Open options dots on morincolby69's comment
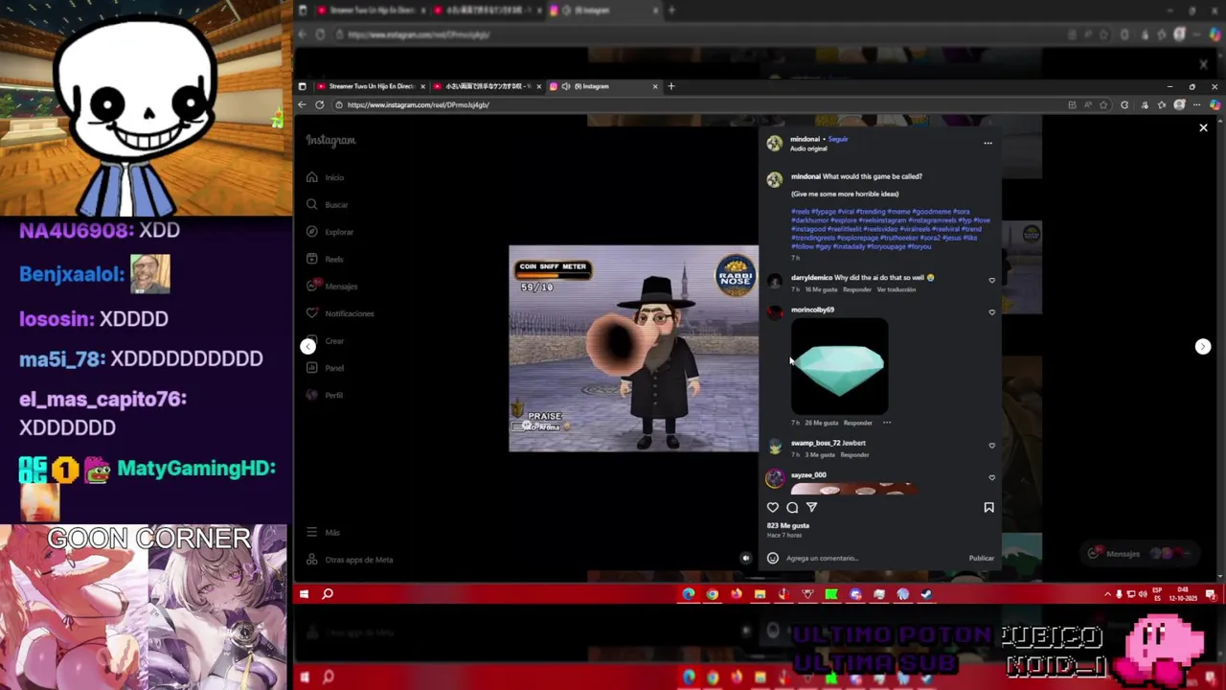Viewport: 1226px width, 690px height. (887, 423)
